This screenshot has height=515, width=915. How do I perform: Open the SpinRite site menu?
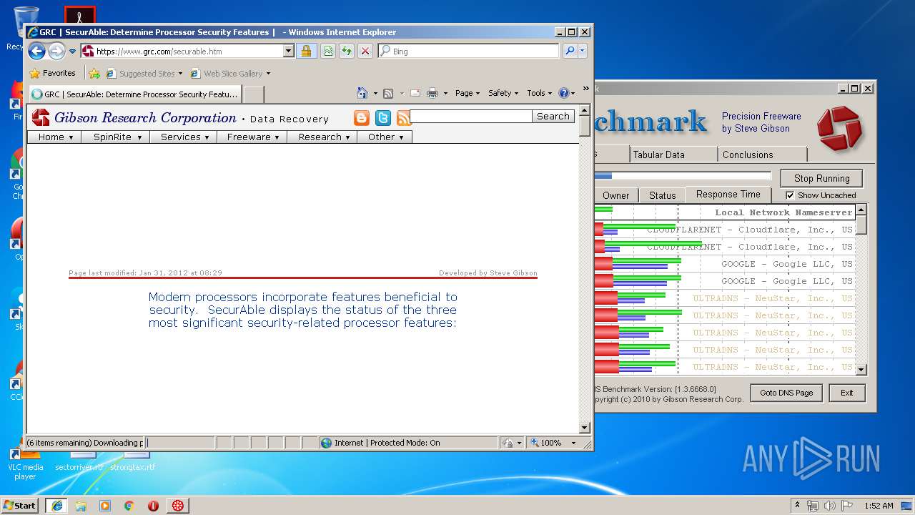117,137
